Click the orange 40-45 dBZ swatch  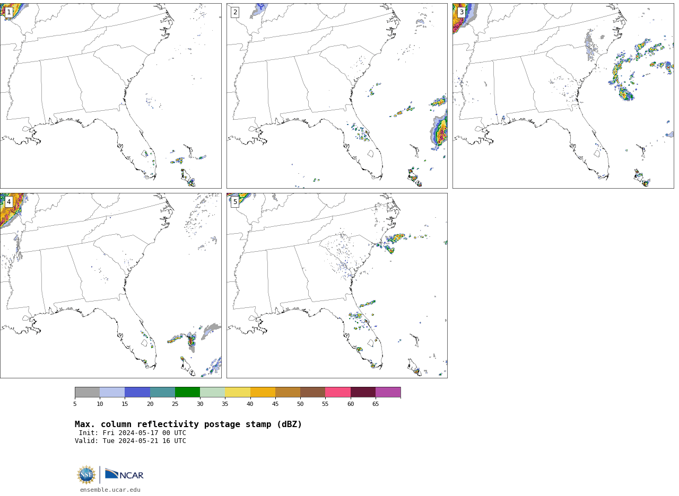pyautogui.click(x=263, y=392)
